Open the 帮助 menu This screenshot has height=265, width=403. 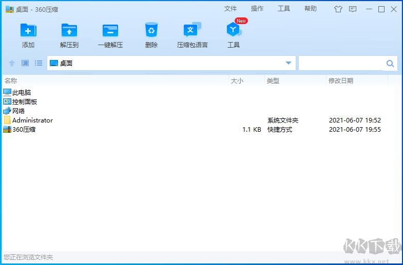[311, 9]
